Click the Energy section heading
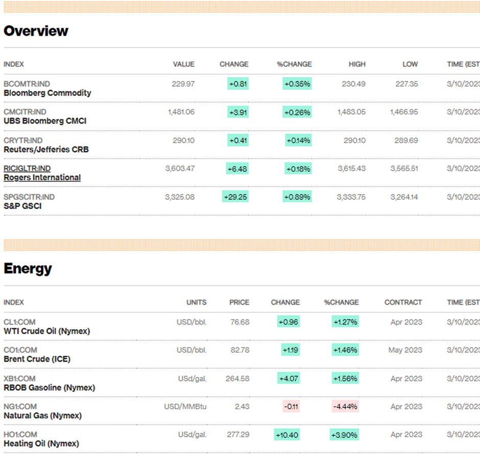Screen dimensions: 480x463 [x=28, y=269]
